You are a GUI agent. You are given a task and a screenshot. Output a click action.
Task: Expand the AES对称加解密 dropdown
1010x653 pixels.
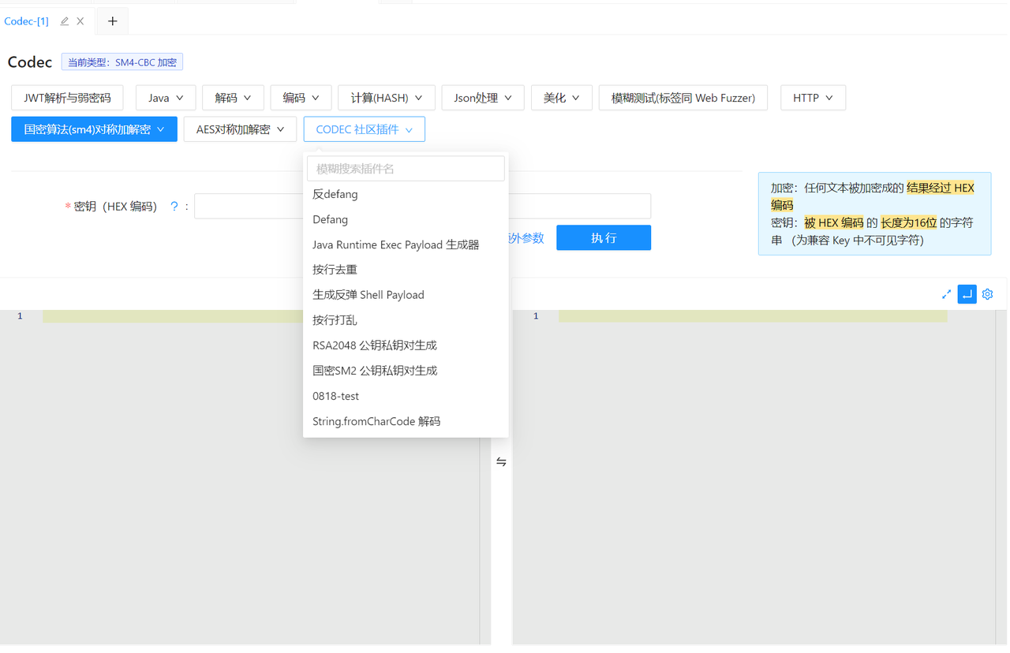pos(240,129)
